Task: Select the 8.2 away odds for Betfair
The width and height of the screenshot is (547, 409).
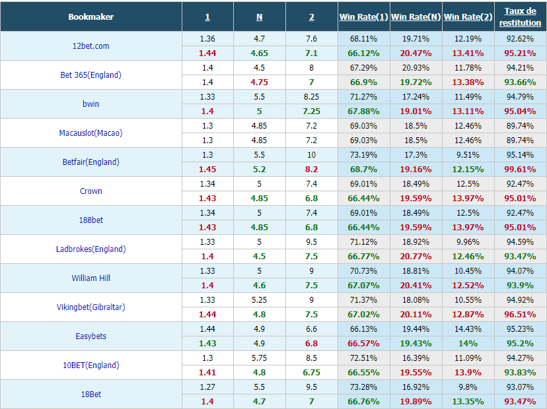Action: (x=312, y=170)
